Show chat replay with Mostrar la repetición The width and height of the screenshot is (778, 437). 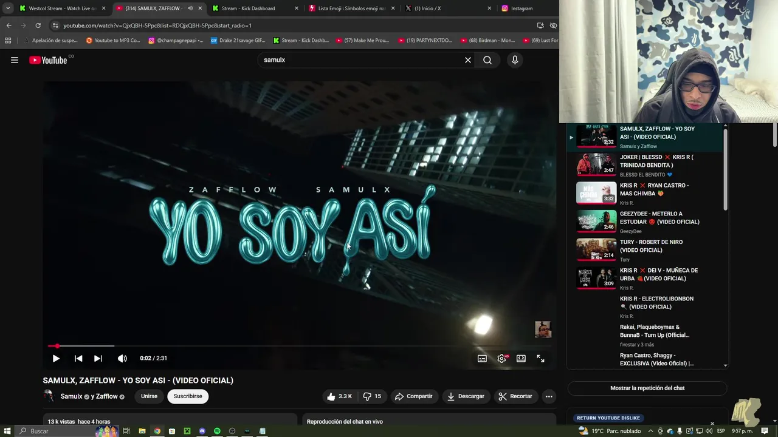point(647,388)
